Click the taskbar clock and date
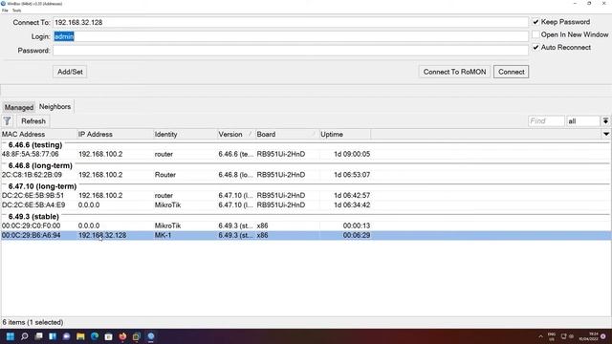 (589, 336)
